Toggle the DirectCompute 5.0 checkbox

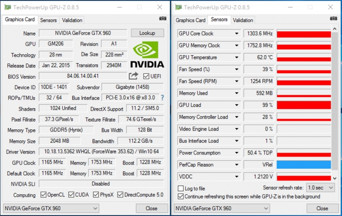coord(120,195)
